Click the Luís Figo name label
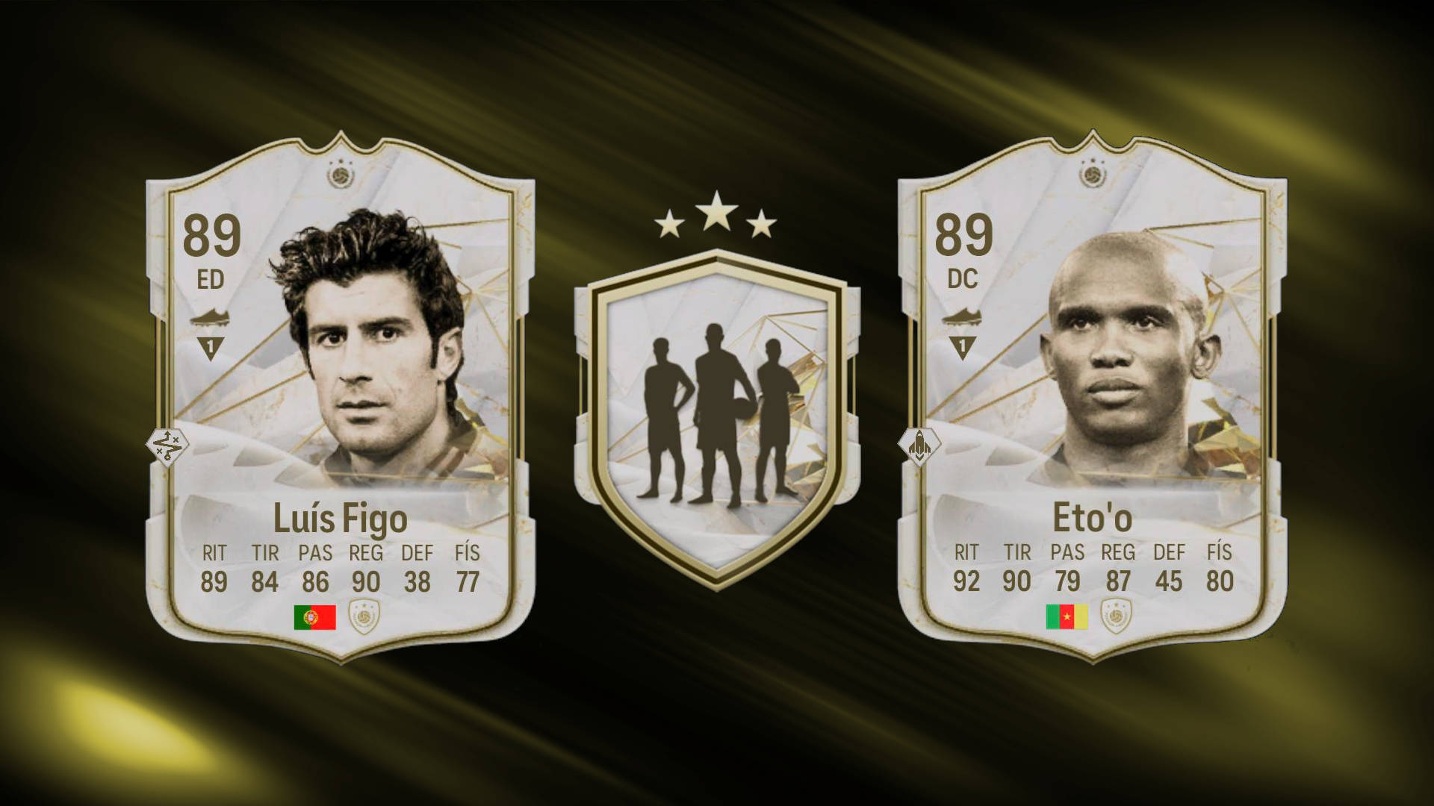1434x806 pixels. (x=341, y=518)
